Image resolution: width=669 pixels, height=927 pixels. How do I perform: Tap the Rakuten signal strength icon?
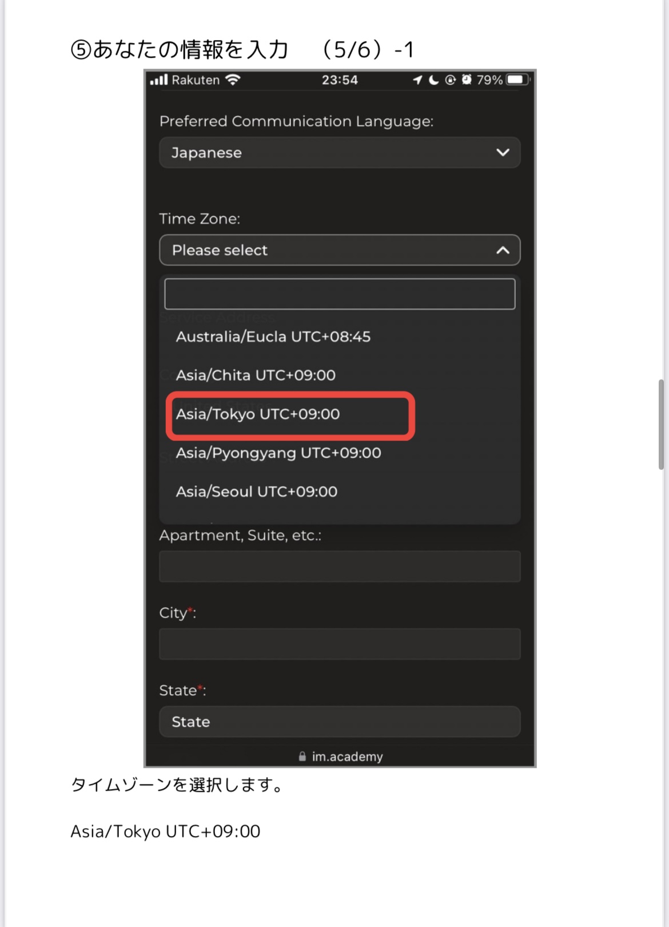(159, 80)
